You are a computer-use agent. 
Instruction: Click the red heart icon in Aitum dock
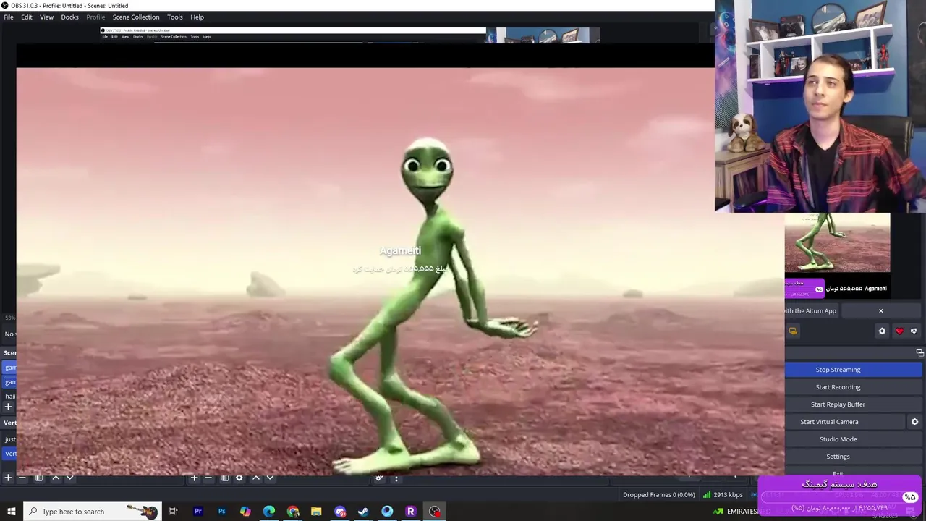coord(899,331)
